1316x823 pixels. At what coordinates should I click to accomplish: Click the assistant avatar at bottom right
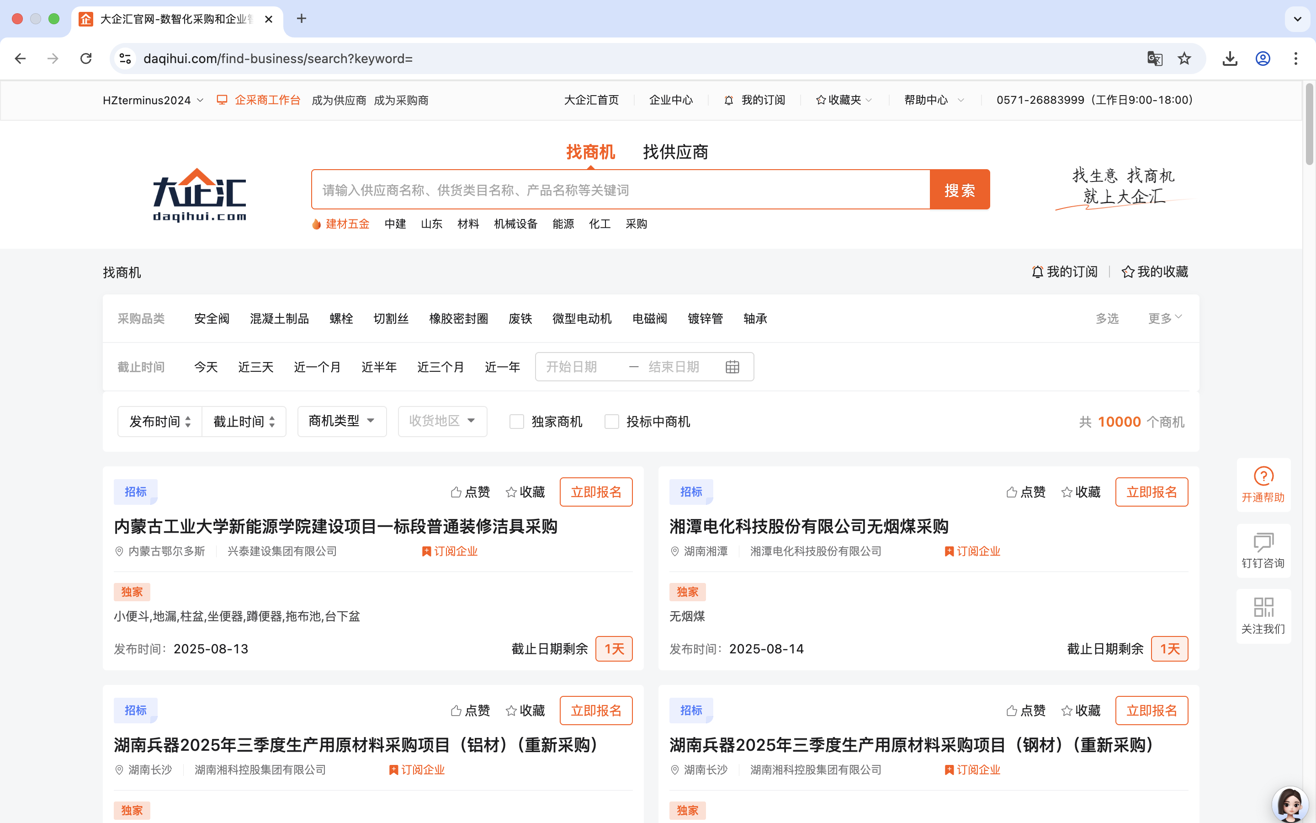click(x=1290, y=804)
